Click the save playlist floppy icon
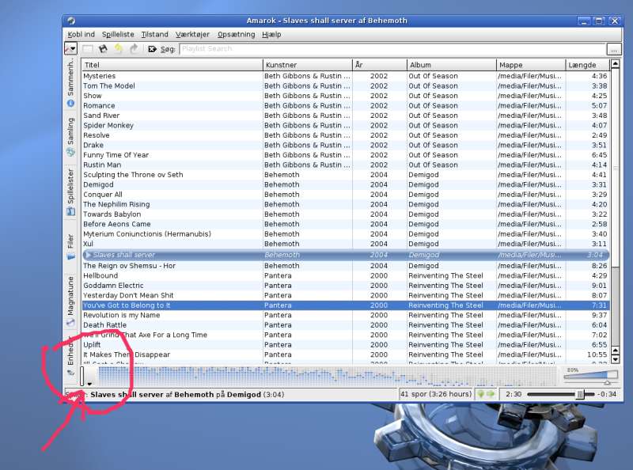Screen dimensions: 633x470 click(103, 49)
